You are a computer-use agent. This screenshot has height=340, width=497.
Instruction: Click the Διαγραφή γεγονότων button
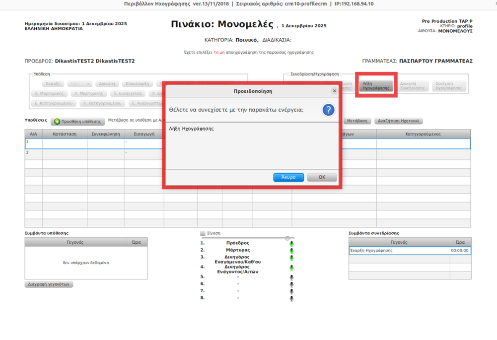49,284
